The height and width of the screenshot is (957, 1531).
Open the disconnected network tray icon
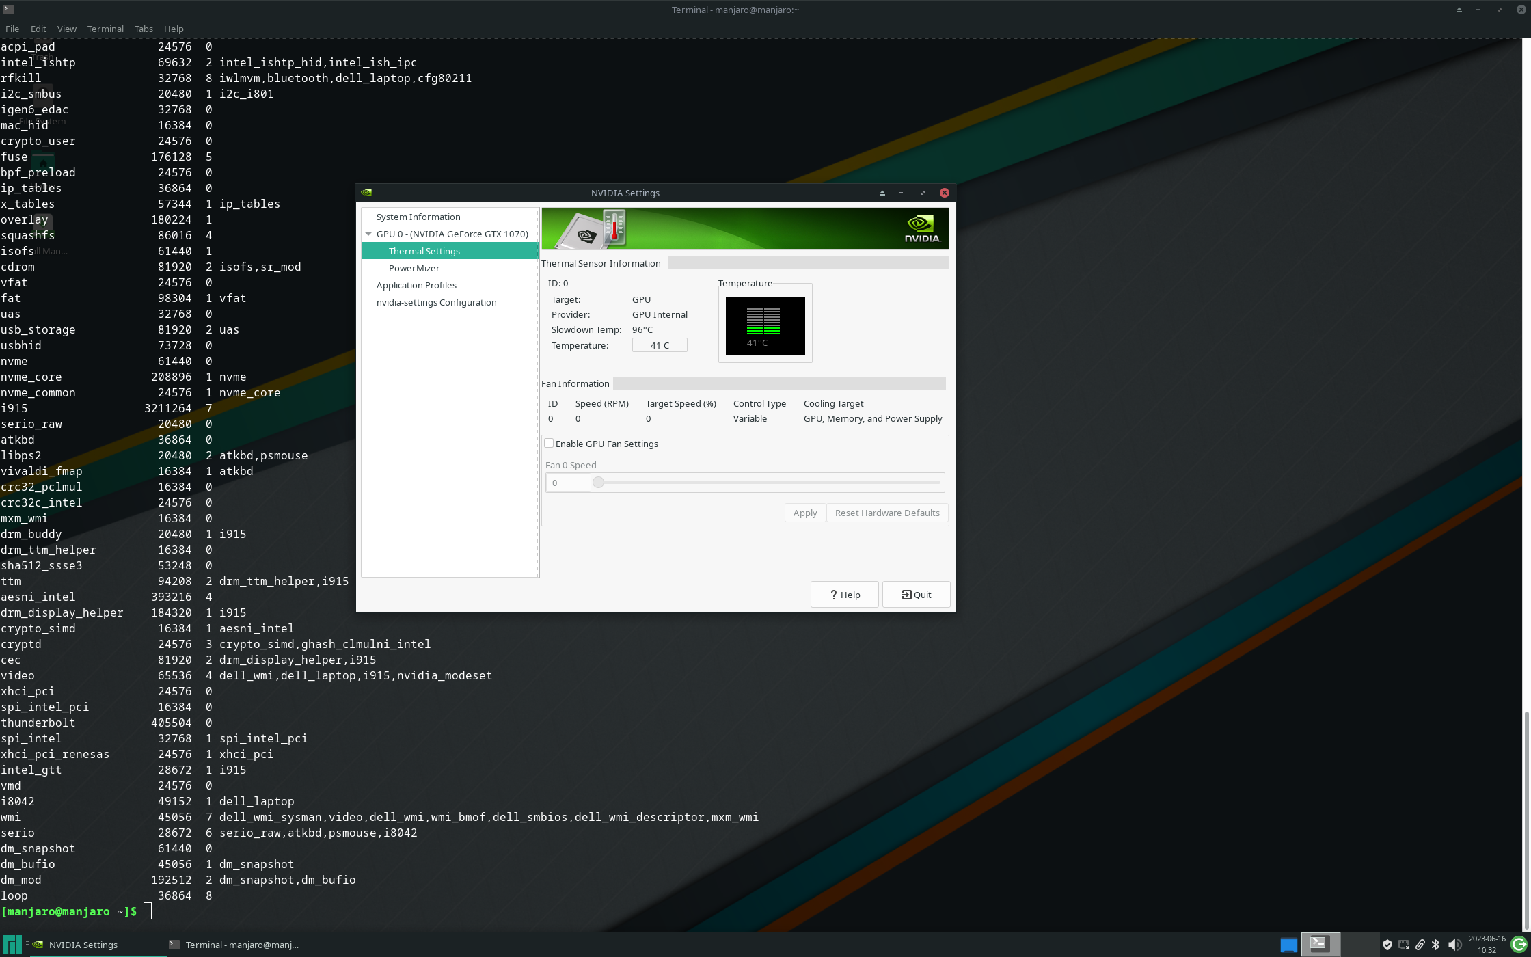[x=1403, y=945]
